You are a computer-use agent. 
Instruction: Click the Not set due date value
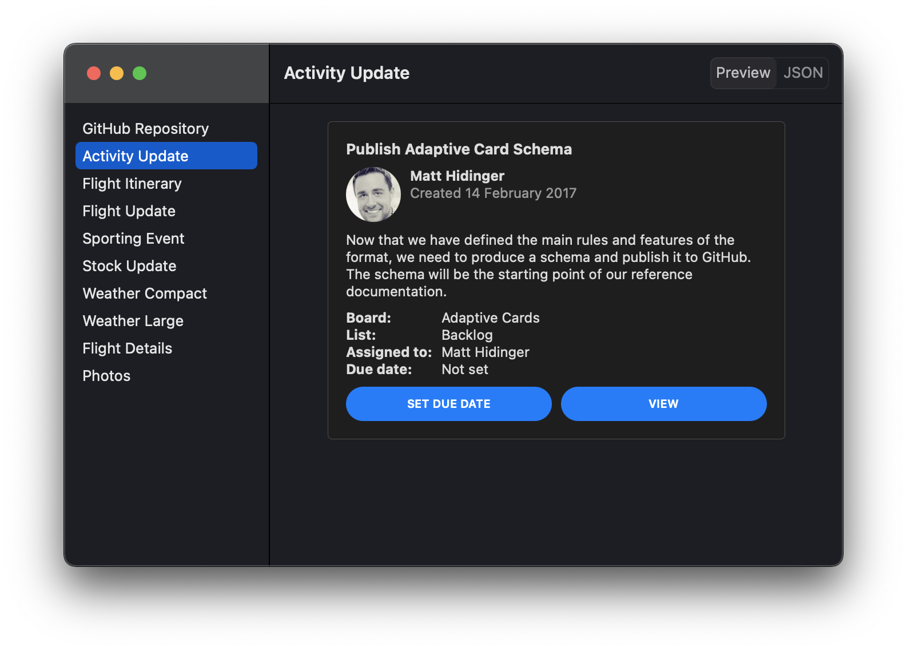[x=465, y=370]
